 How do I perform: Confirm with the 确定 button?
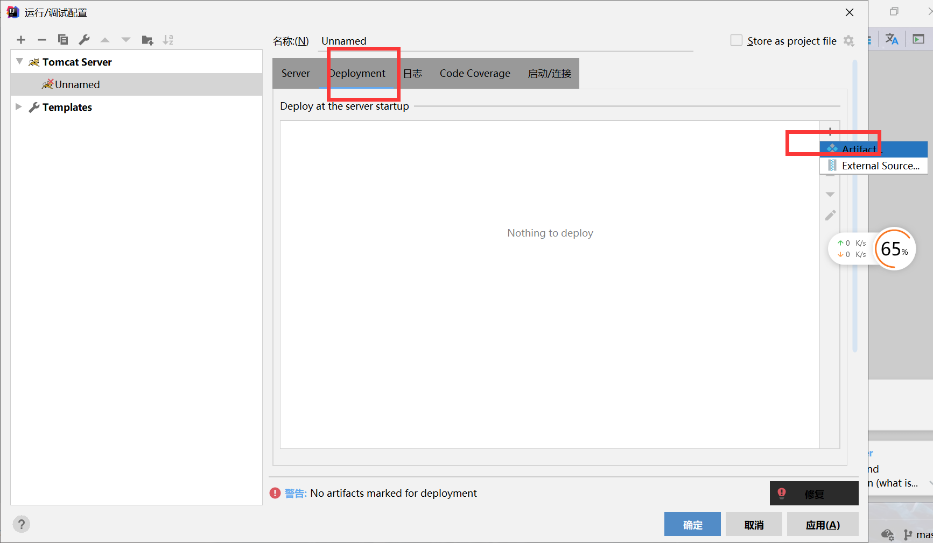coord(692,525)
